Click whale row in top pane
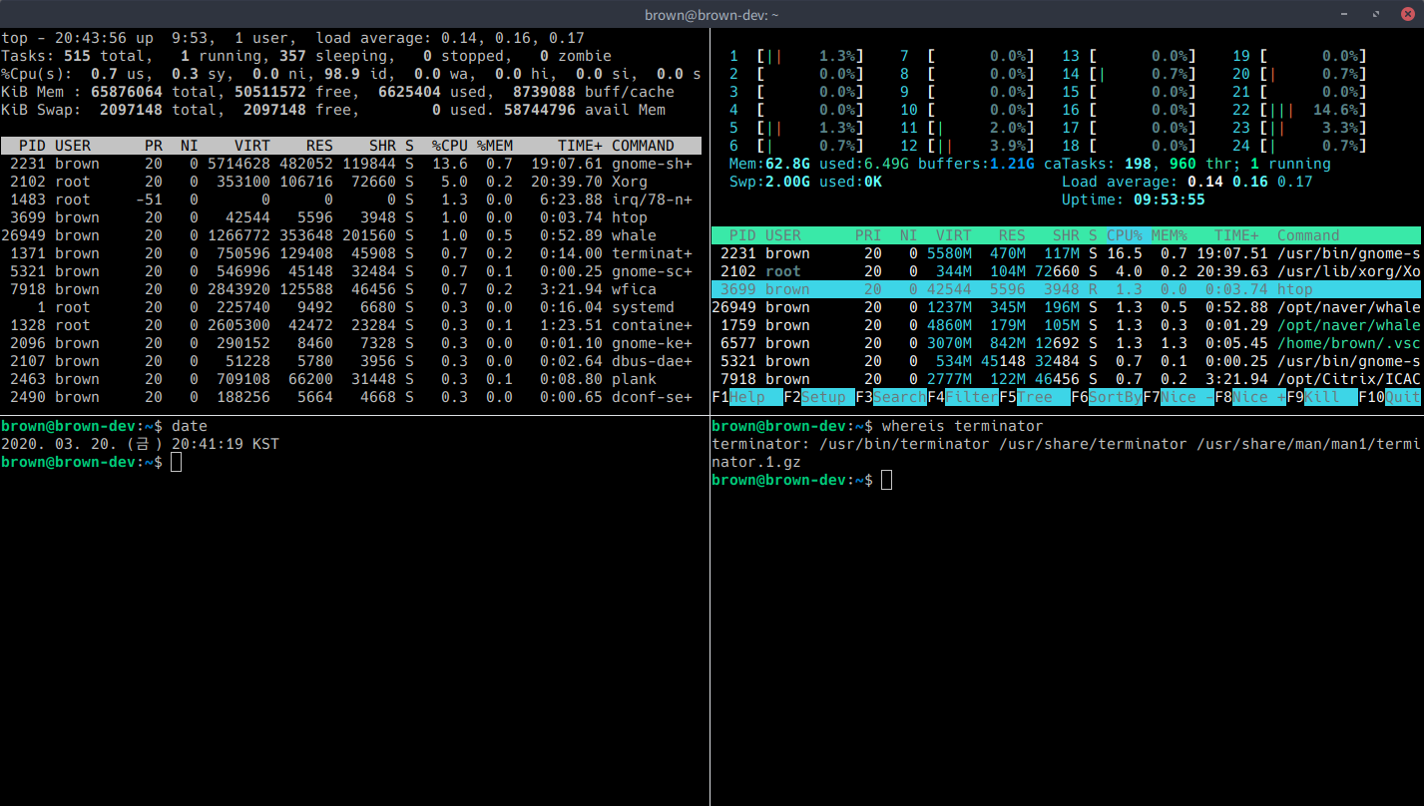The width and height of the screenshot is (1424, 806). (x=351, y=235)
